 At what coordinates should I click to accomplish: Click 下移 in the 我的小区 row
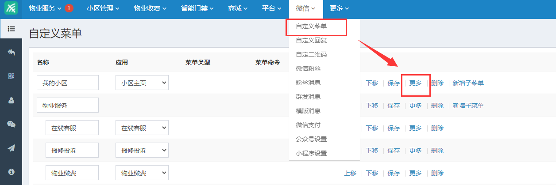tap(372, 83)
